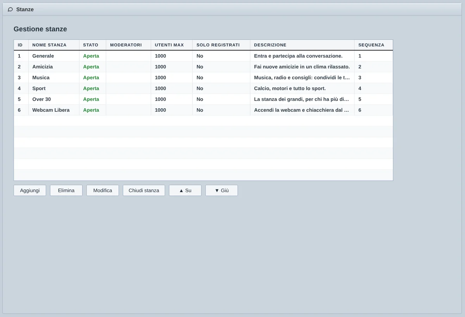
Task: Click description 'Fai nuove amicizie in un clima rilassato.'
Action: [302, 67]
